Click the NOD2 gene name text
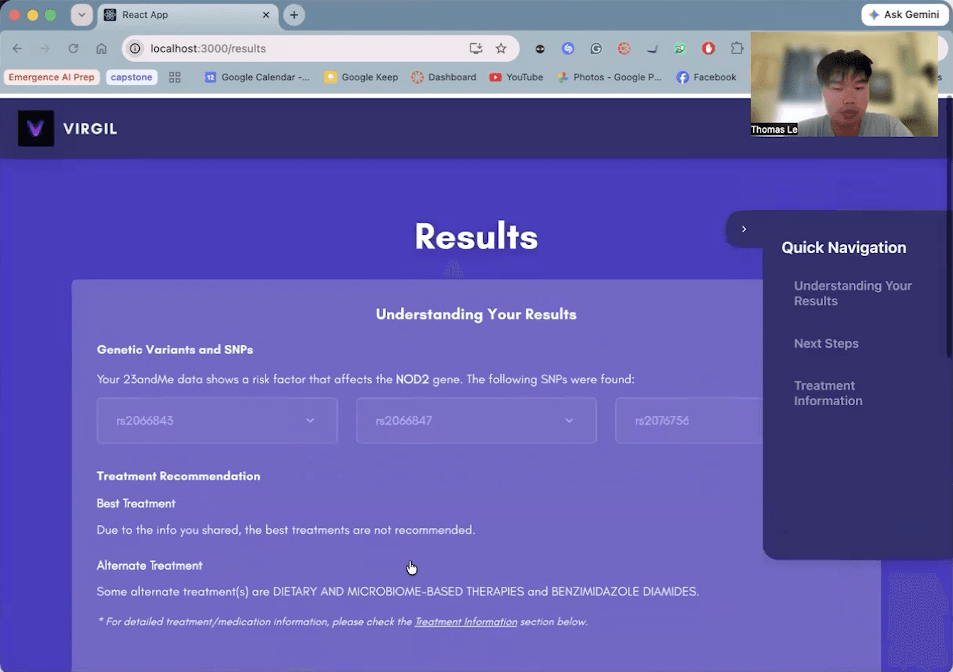 pos(412,380)
